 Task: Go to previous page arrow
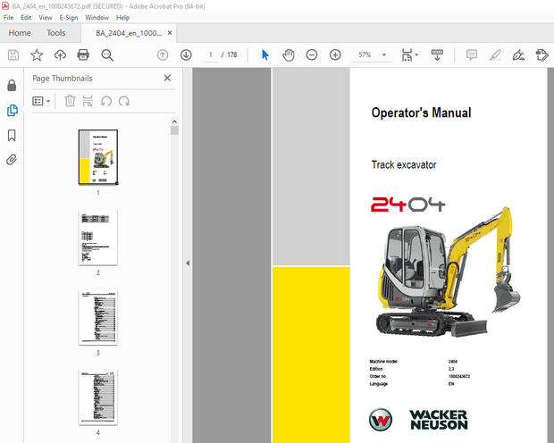163,55
